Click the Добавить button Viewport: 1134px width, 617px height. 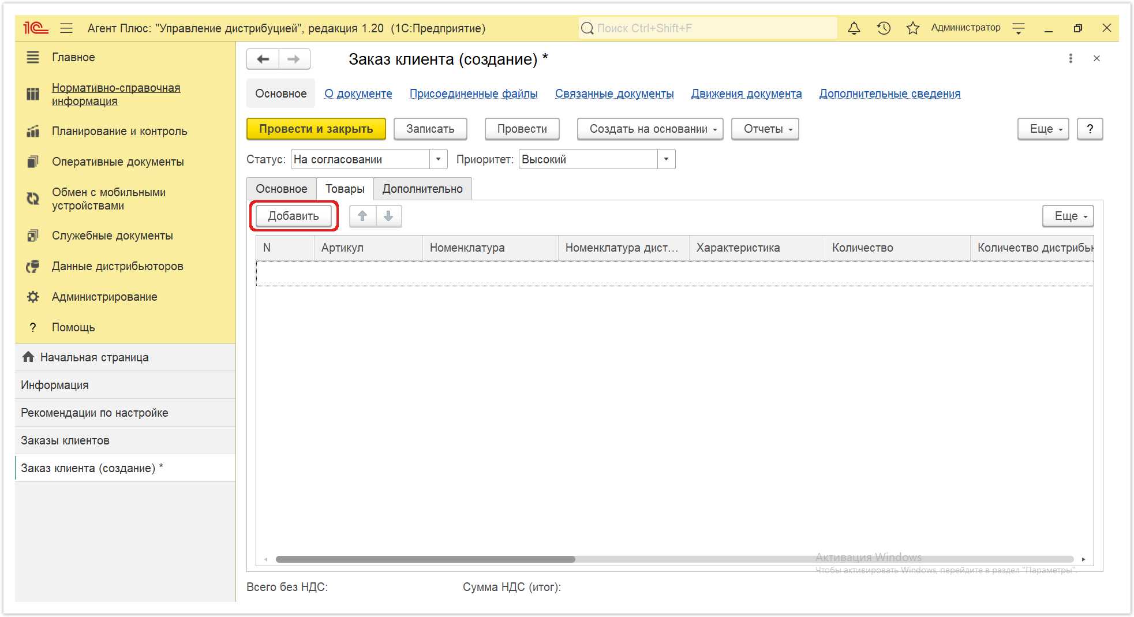[293, 216]
